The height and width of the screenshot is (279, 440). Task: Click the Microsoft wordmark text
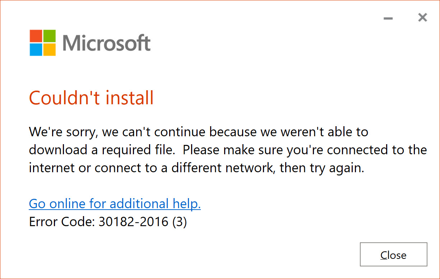point(106,42)
